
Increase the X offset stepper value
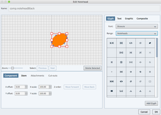point(26,86)
